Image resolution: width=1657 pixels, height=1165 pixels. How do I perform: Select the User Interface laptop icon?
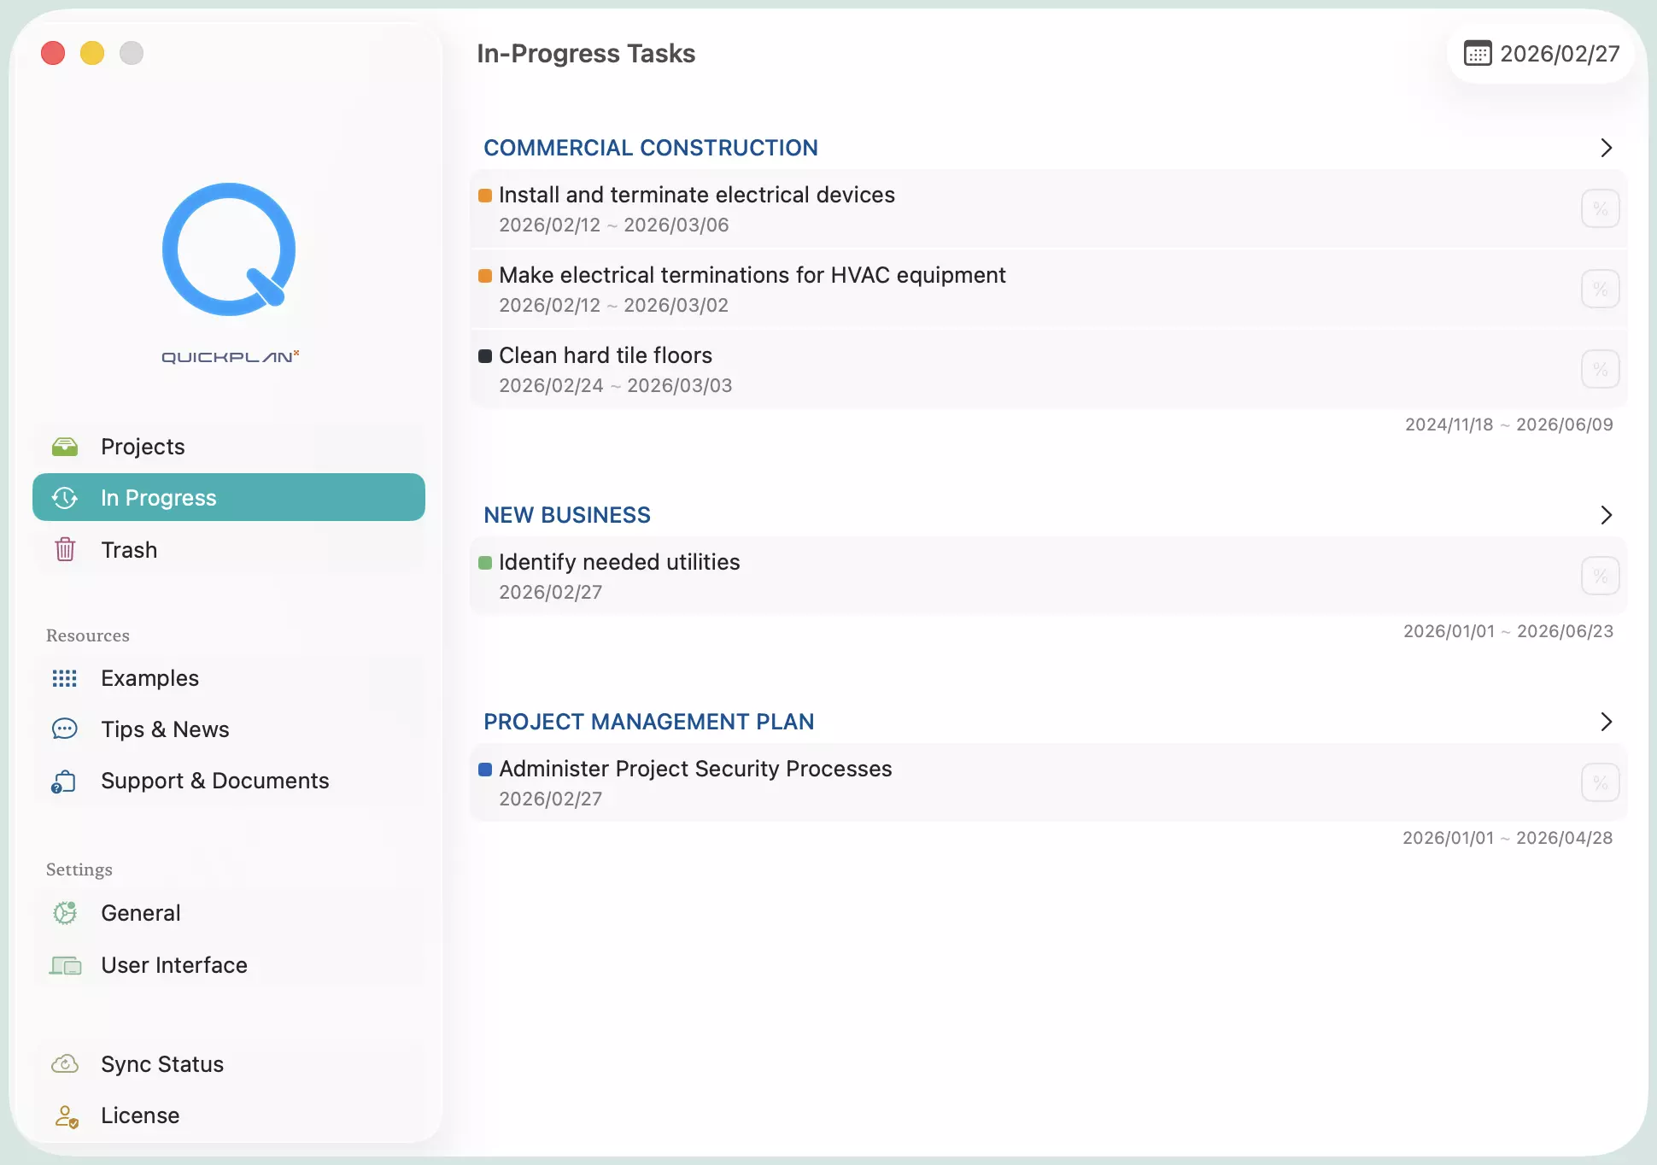64,964
